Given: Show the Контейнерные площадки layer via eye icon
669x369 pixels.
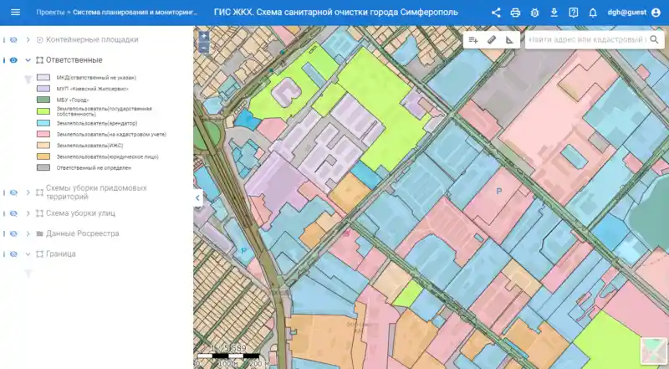Looking at the screenshot, I should [x=13, y=39].
